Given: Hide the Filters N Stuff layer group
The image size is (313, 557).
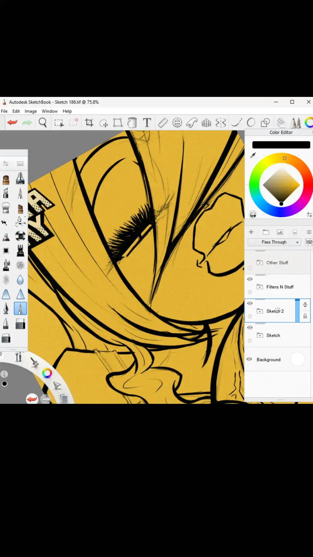Looking at the screenshot, I should (250, 279).
